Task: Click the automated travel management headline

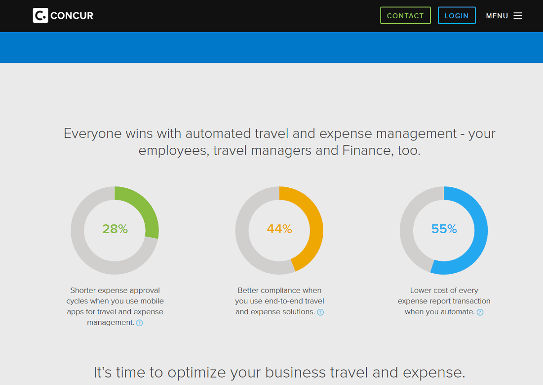Action: pyautogui.click(x=279, y=141)
